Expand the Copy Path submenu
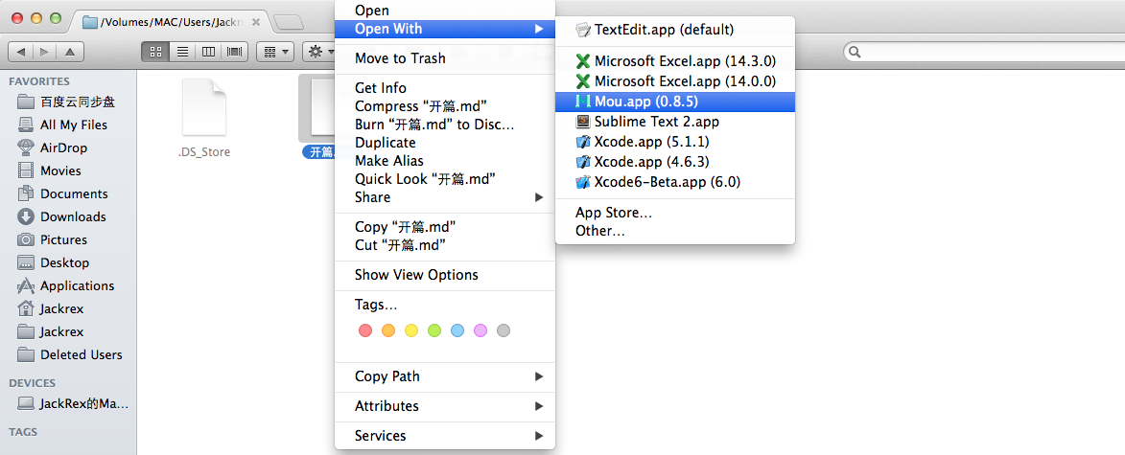The height and width of the screenshot is (455, 1125). coord(445,376)
